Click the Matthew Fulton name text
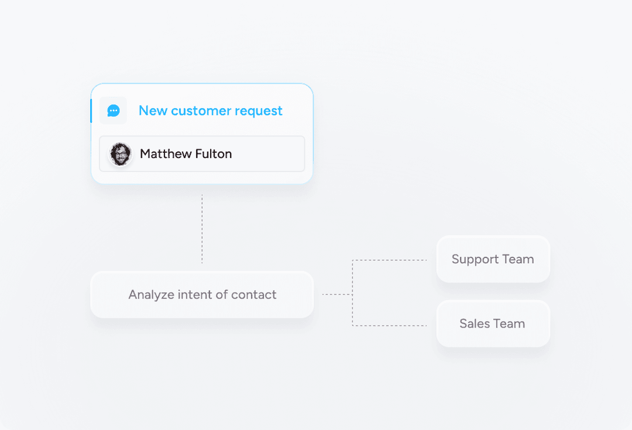Image resolution: width=632 pixels, height=430 pixels. click(x=186, y=153)
